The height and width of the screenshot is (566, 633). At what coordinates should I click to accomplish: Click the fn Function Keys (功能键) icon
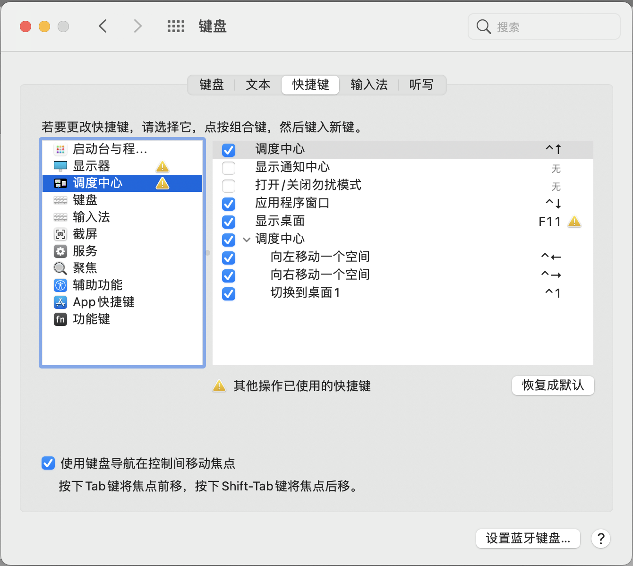click(60, 319)
